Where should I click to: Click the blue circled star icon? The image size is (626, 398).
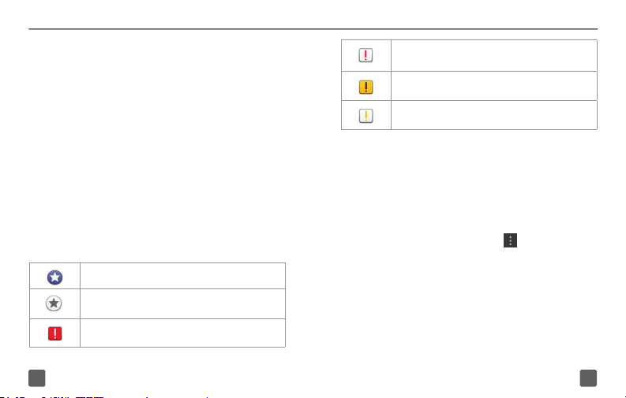(x=54, y=277)
